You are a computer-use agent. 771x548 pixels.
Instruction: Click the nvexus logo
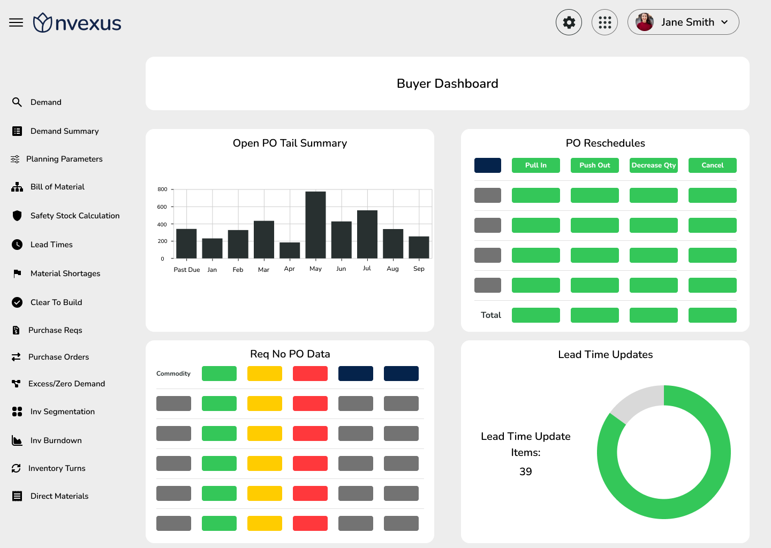[x=77, y=23]
